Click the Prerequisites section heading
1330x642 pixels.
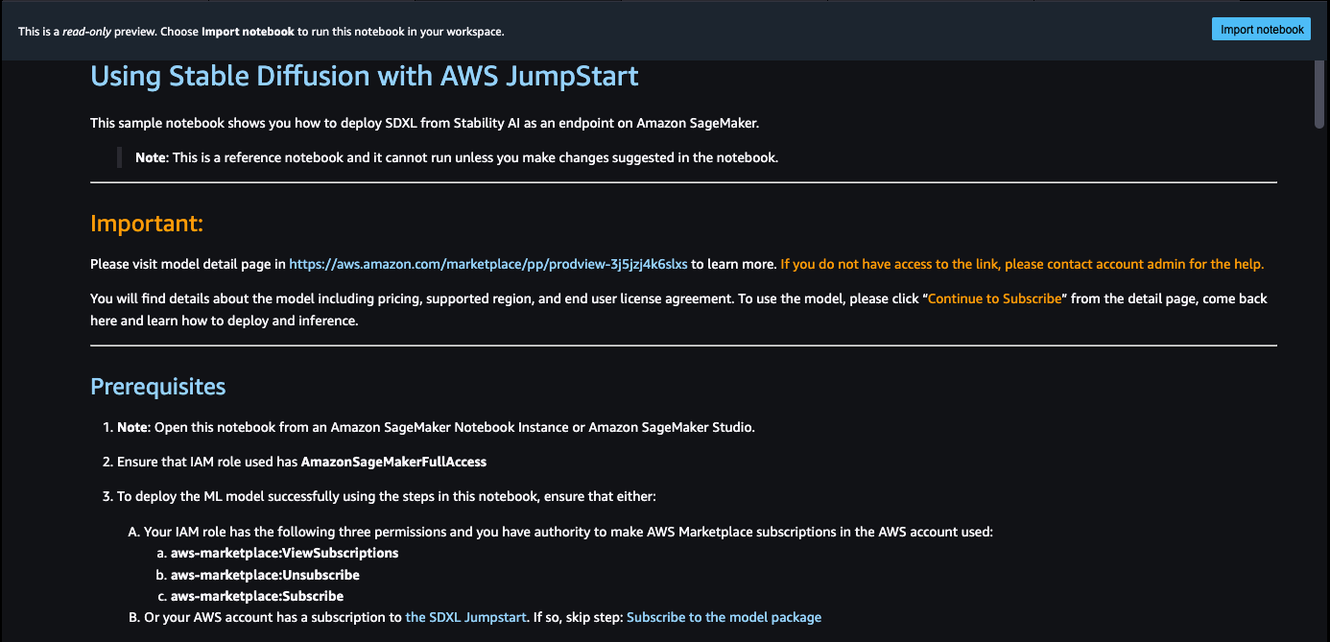(x=157, y=387)
